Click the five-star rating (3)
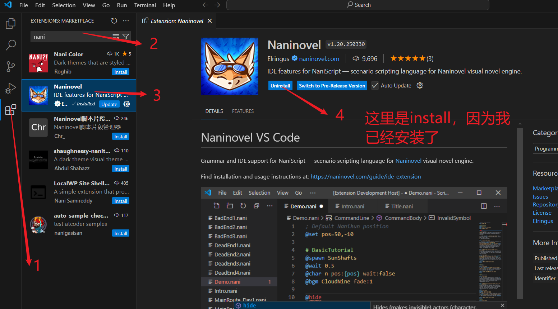 (412, 58)
